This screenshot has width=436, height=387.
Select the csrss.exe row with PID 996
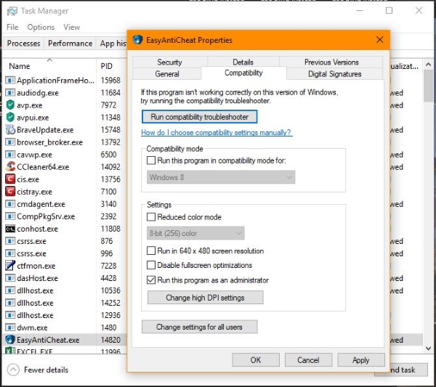click(65, 253)
